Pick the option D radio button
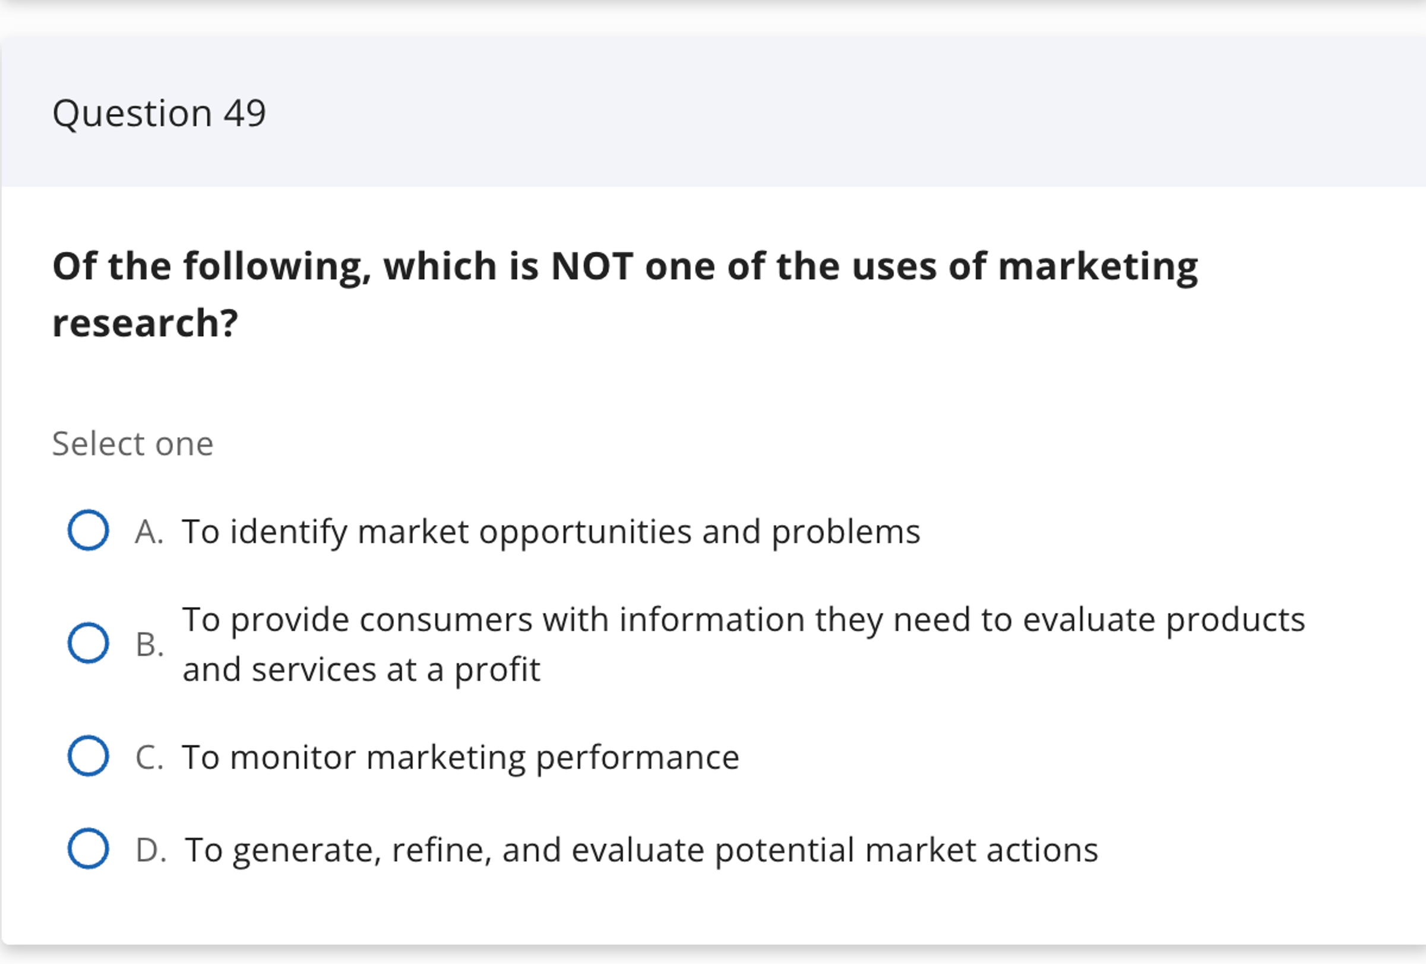The image size is (1426, 964). pos(88,849)
